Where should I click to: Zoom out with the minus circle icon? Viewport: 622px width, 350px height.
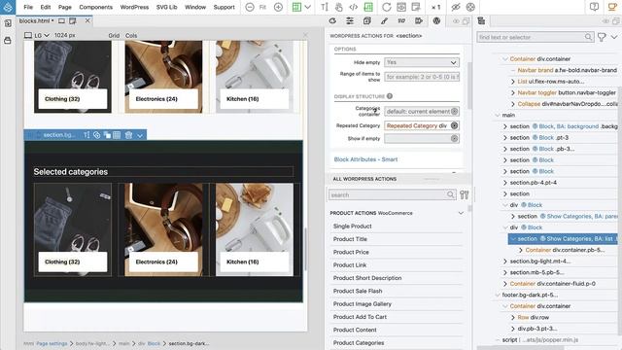[250, 7]
